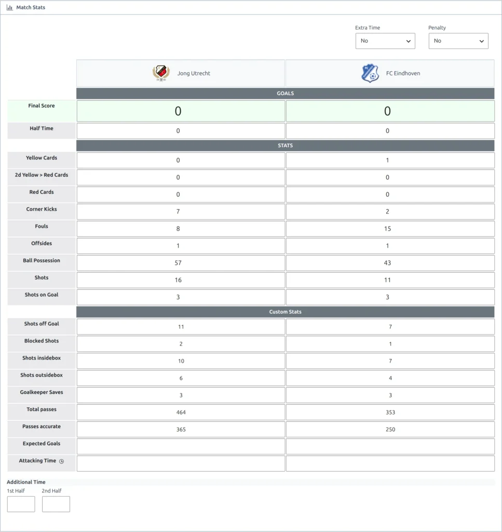The width and height of the screenshot is (502, 532).
Task: Edit FC Eindhoven Passes accurate value 250
Action: [x=390, y=430]
